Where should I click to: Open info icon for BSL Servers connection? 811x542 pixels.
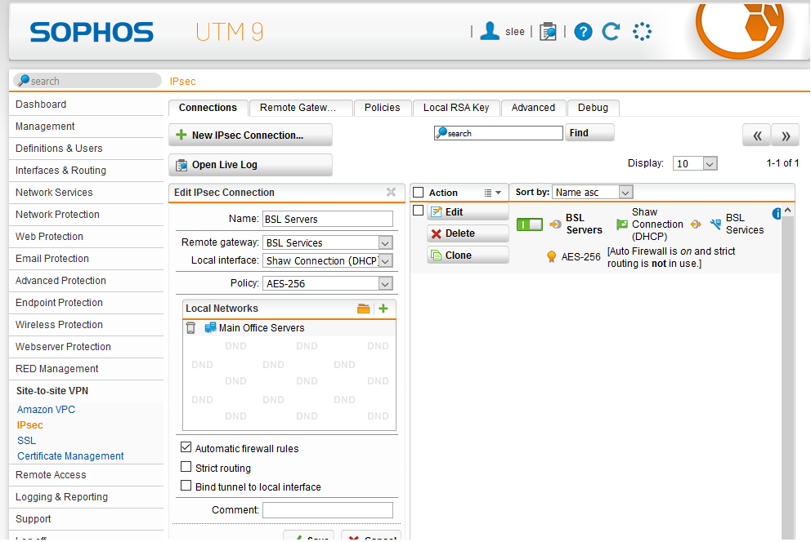coord(777,213)
